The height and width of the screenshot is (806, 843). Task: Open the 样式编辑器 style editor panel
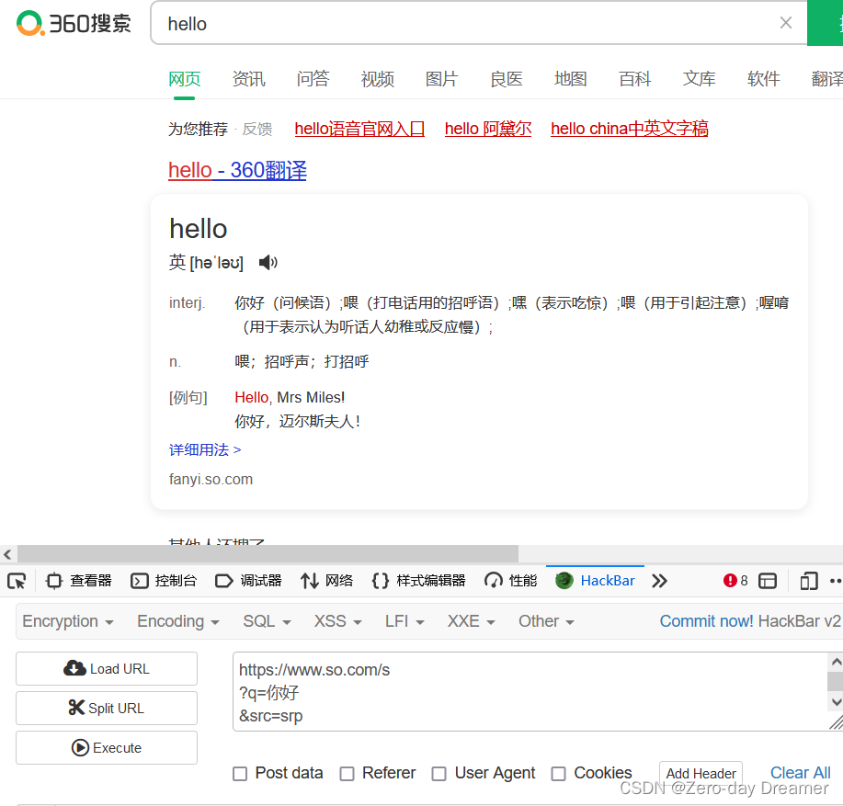click(x=418, y=581)
